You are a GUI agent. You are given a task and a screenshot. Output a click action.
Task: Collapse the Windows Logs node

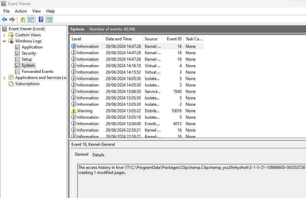coord(4,41)
